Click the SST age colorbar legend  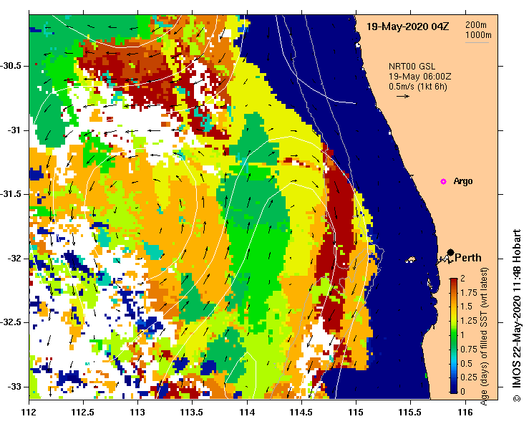click(454, 336)
